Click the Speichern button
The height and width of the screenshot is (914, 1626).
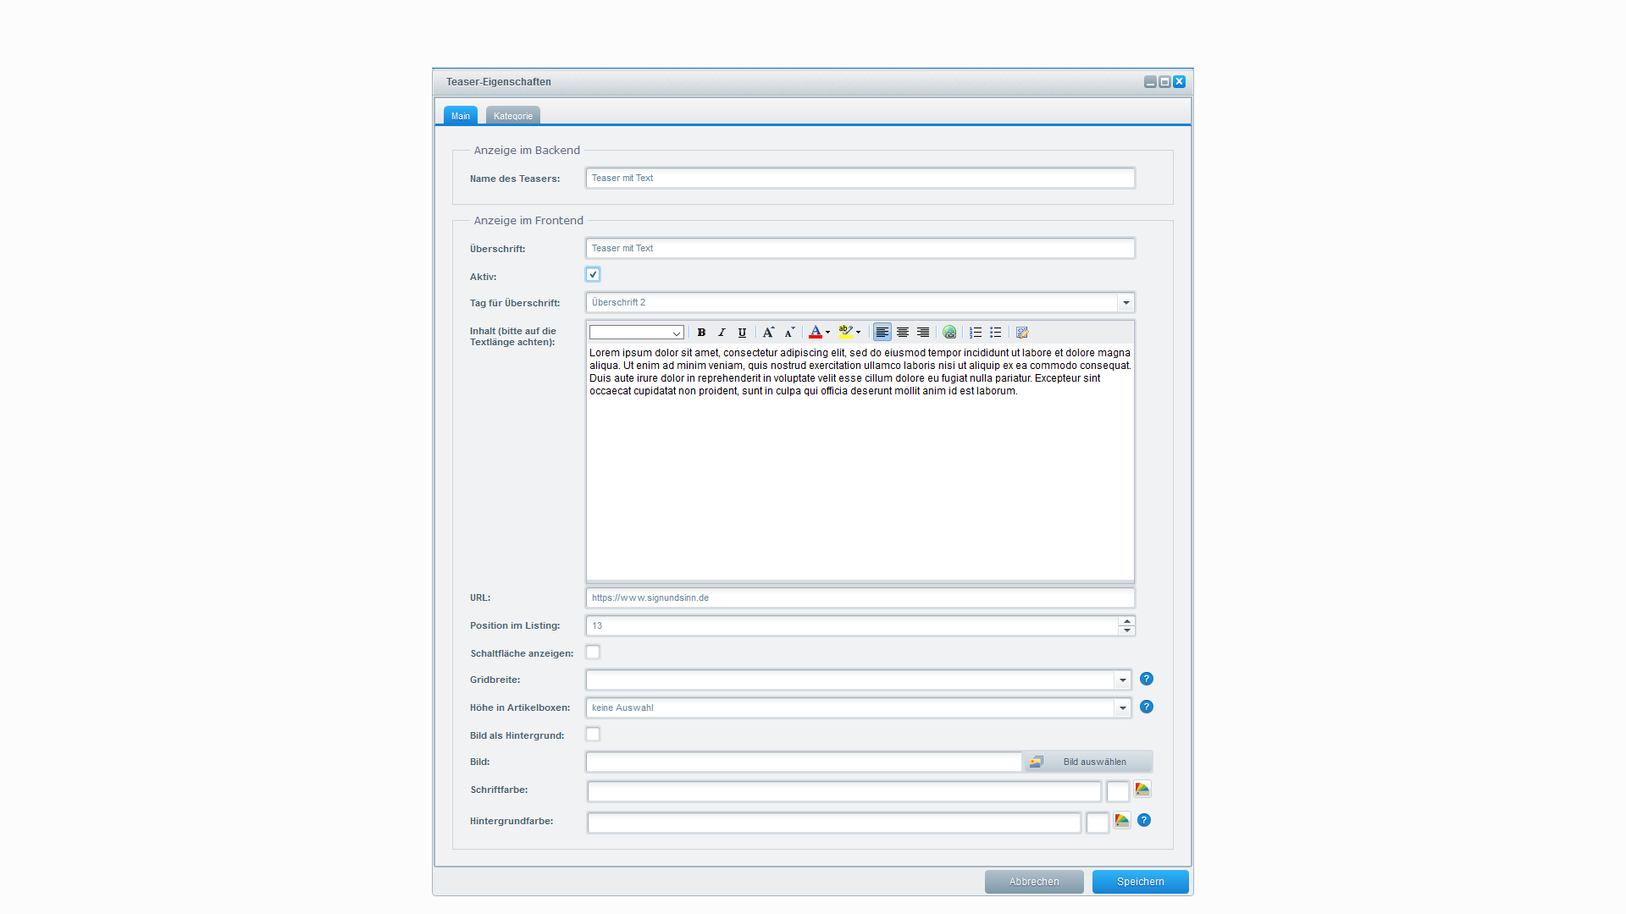click(1138, 880)
